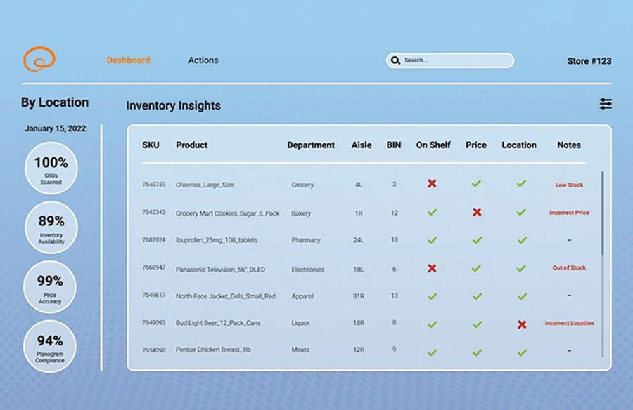Click green Location checkmark for North Face Jacket
The width and height of the screenshot is (633, 410).
522,296
